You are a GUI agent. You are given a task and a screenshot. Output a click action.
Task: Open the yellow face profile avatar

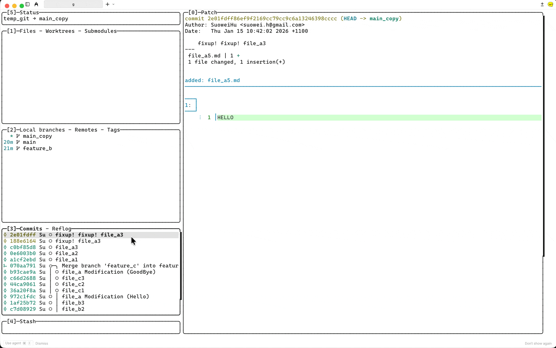click(x=550, y=4)
